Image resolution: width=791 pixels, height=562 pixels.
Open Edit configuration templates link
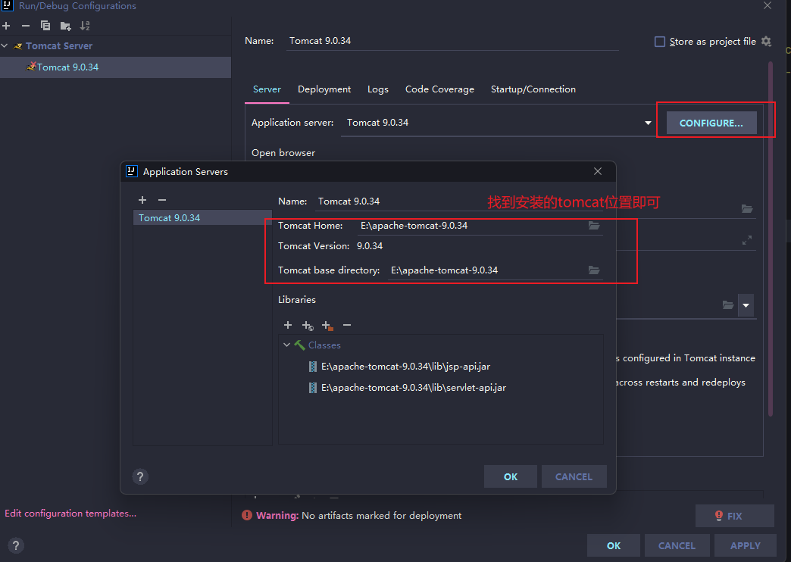[x=70, y=513]
